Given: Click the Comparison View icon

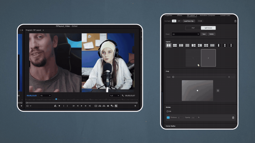Looking at the screenshot, I should tap(112, 106).
